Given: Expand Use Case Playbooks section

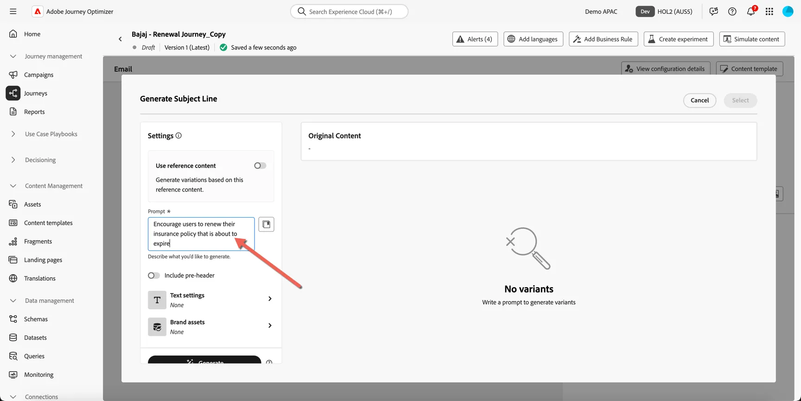Looking at the screenshot, I should pos(13,134).
